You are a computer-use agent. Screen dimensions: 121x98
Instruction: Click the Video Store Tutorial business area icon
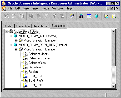click(11, 31)
